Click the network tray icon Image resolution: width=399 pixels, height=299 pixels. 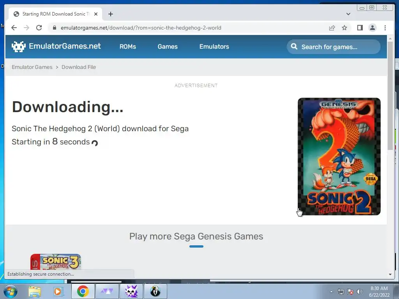pyautogui.click(x=341, y=292)
